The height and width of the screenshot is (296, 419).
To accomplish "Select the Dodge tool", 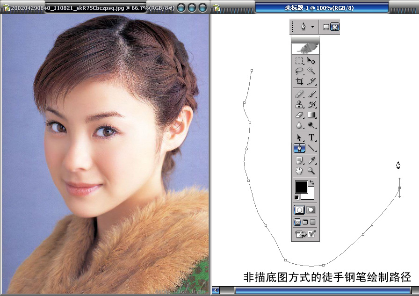I will [311, 125].
